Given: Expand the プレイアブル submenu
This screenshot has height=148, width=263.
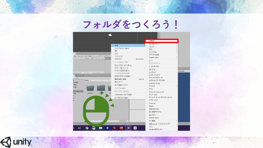Looking at the screenshot, I should tap(162, 52).
